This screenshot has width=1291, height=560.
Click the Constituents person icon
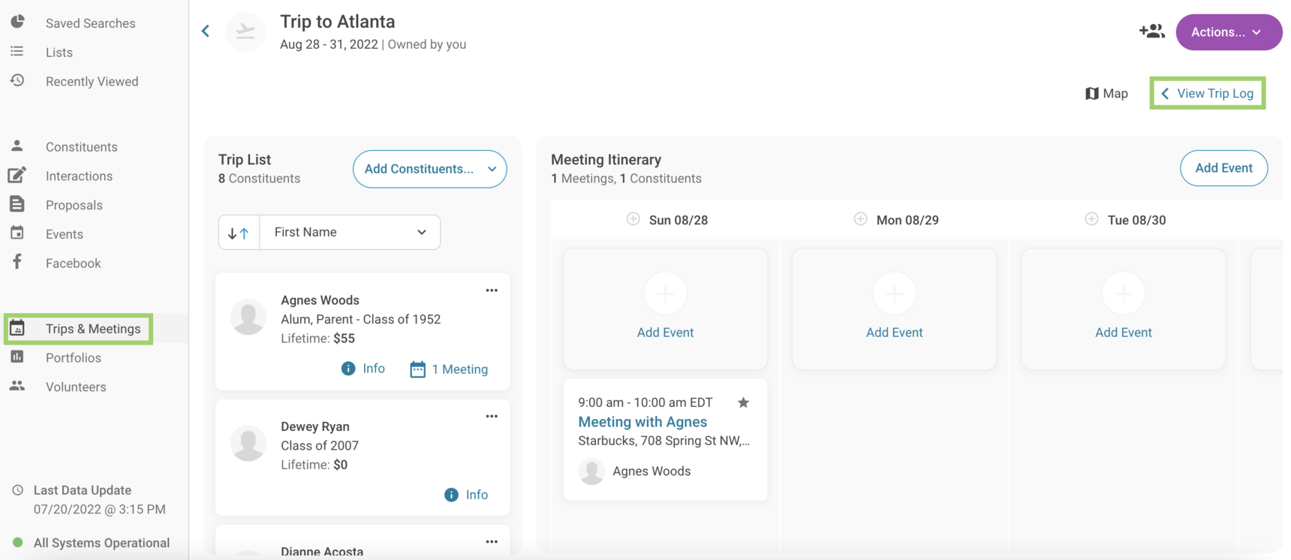click(x=17, y=146)
